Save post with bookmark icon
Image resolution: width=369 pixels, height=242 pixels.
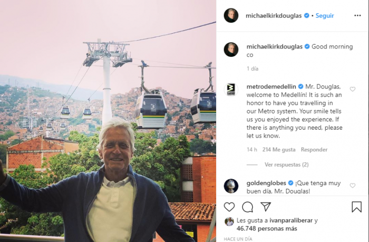(x=356, y=207)
